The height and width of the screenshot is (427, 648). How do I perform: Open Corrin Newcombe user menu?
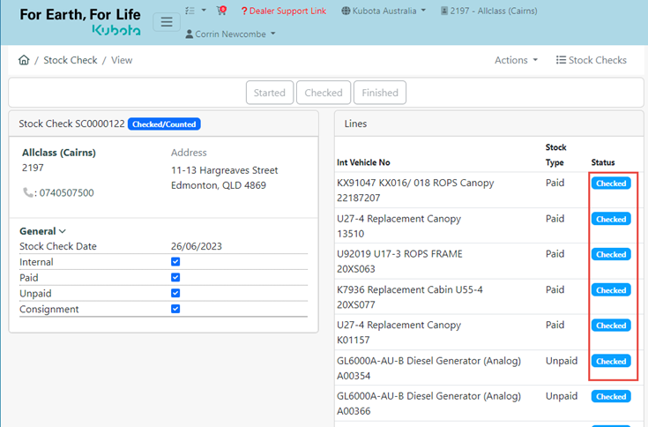coord(230,34)
